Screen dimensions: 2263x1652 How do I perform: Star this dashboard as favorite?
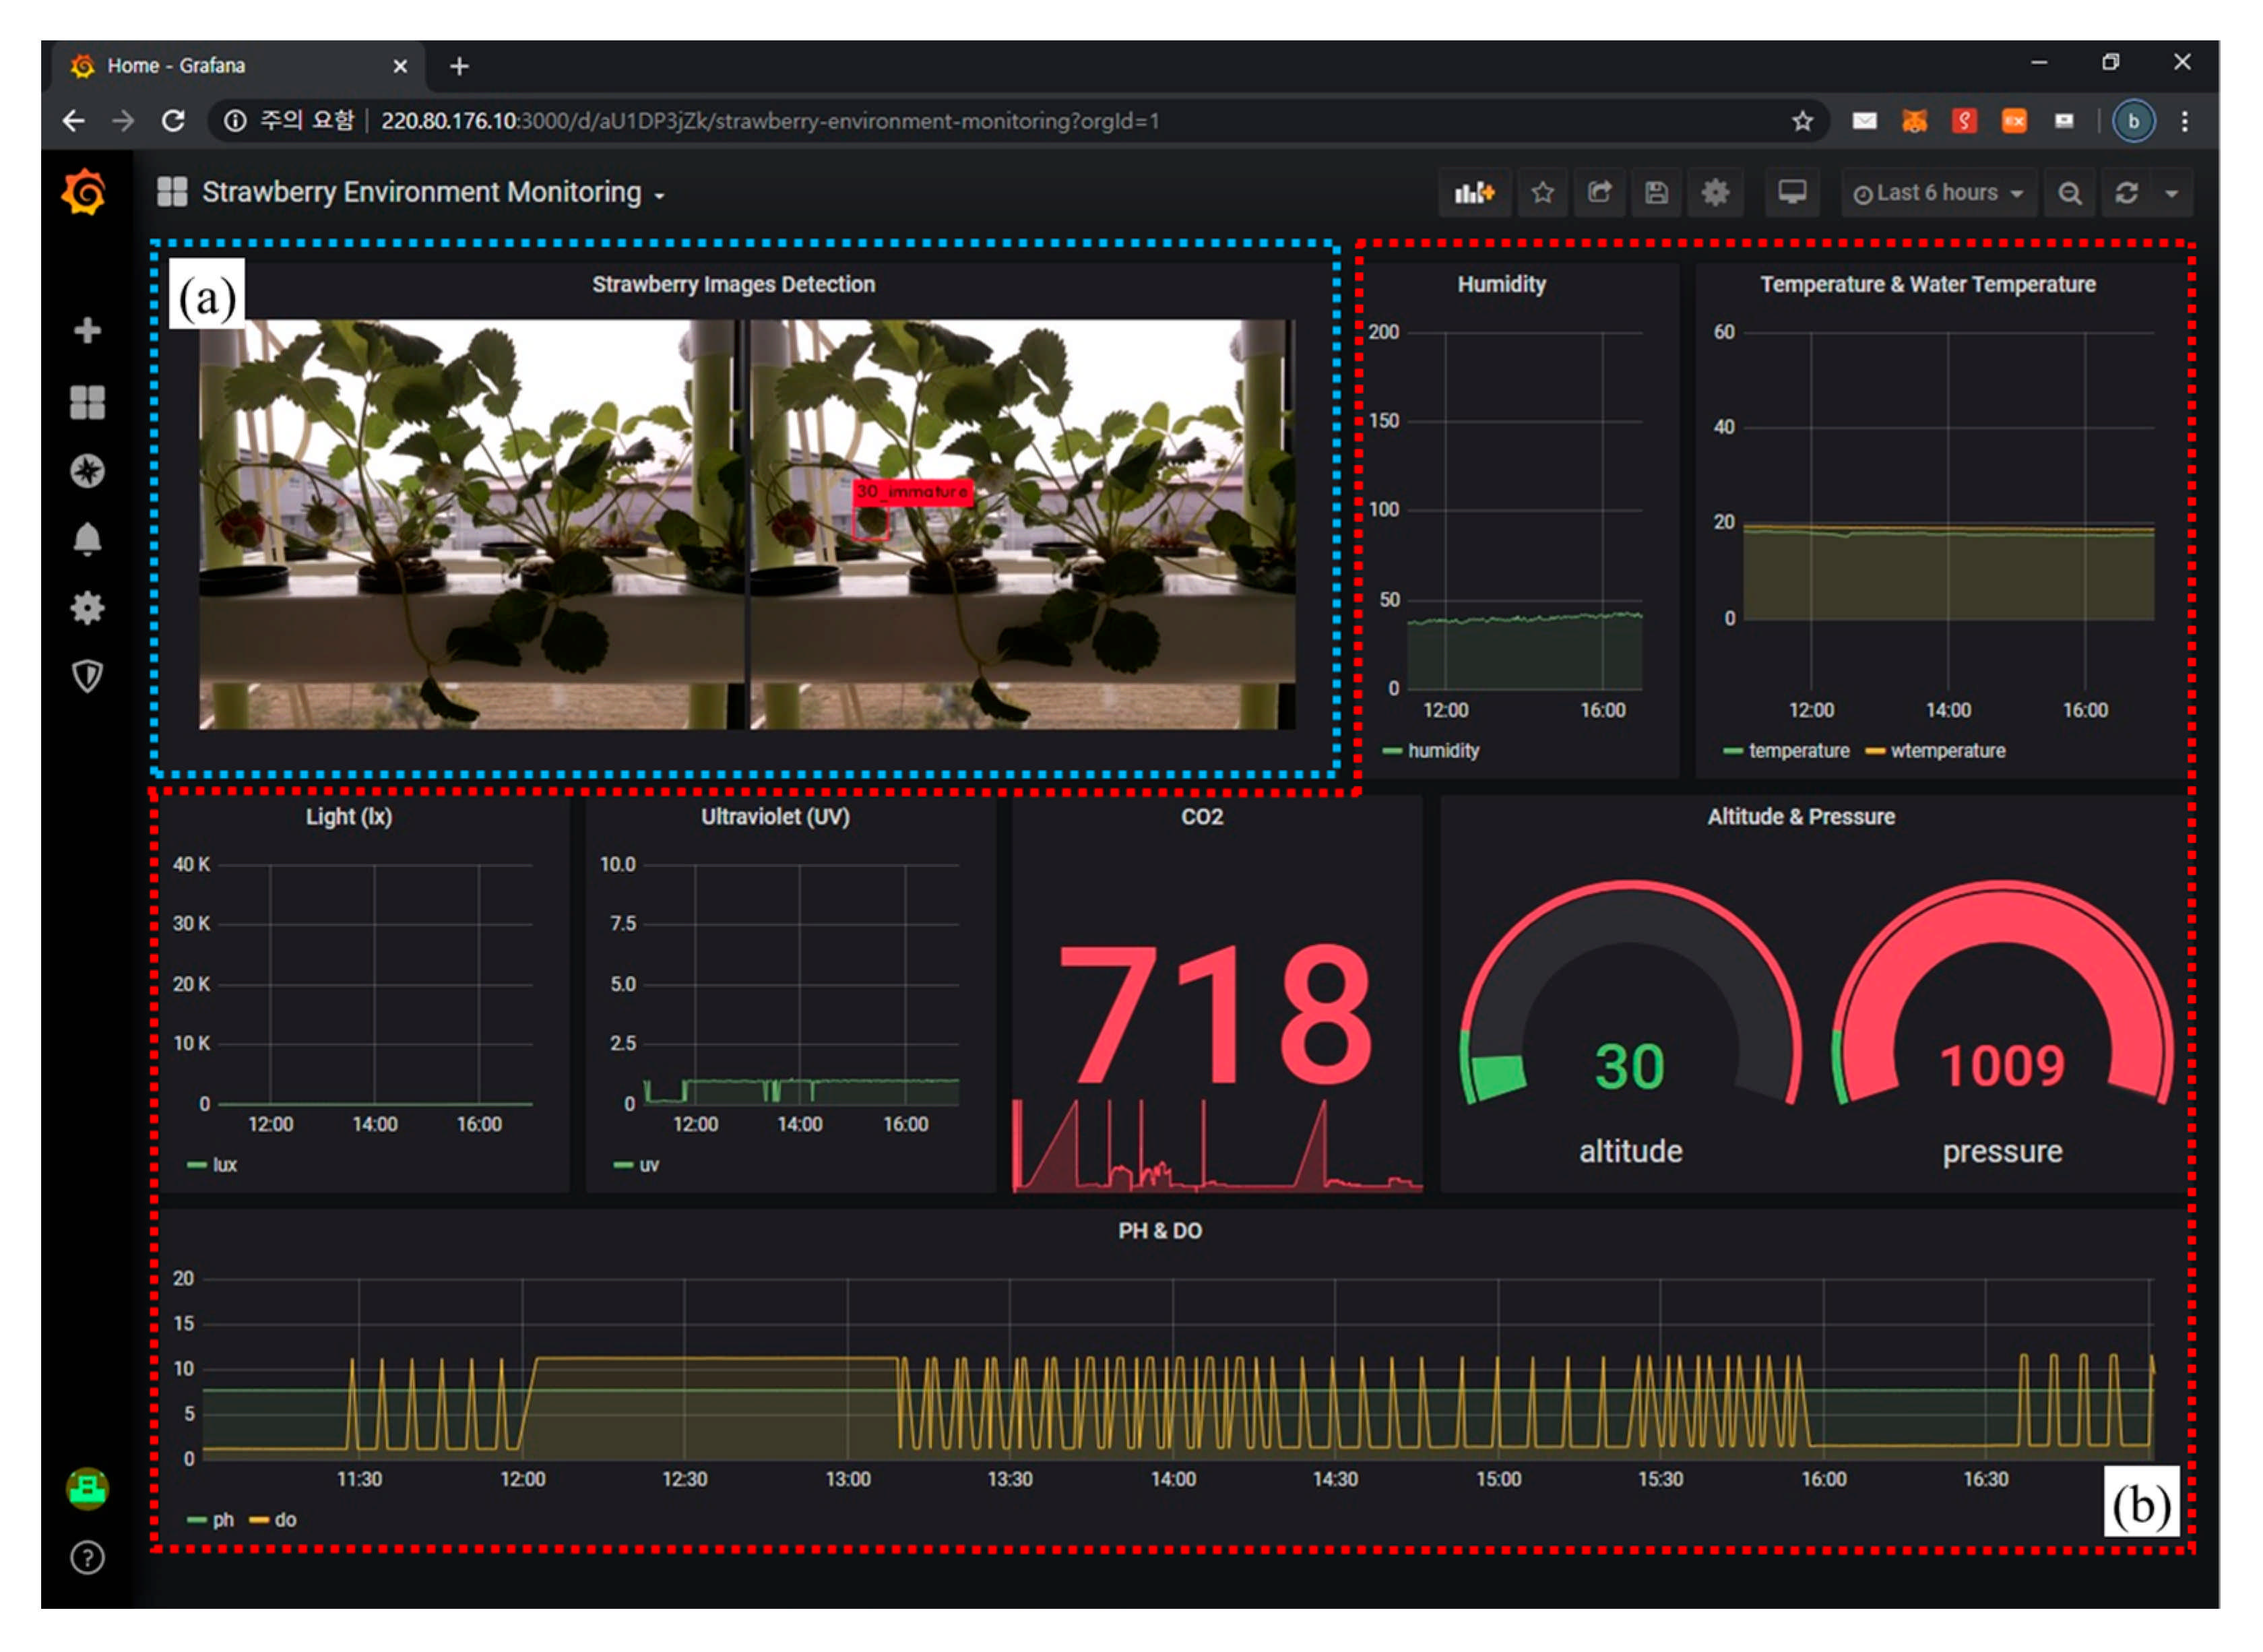(1542, 193)
